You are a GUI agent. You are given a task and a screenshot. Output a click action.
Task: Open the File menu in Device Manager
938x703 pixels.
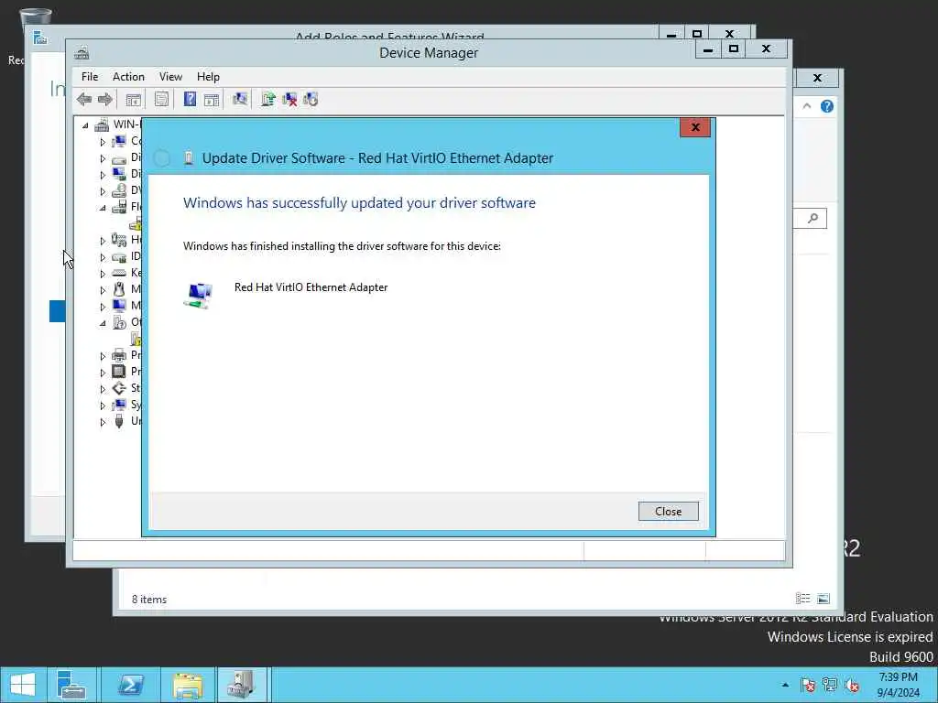pos(90,77)
